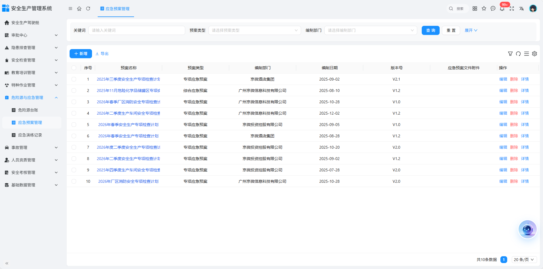Click the page refresh icon in header
The image size is (543, 269).
88,9
